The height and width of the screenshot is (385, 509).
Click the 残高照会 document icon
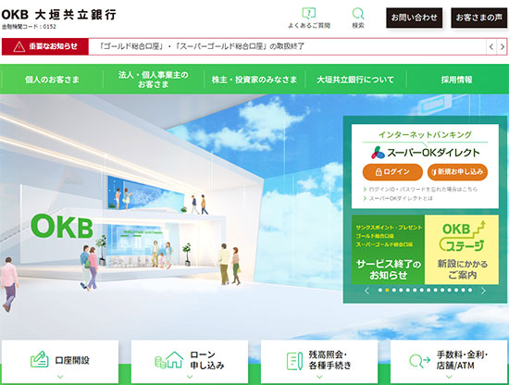(x=294, y=361)
